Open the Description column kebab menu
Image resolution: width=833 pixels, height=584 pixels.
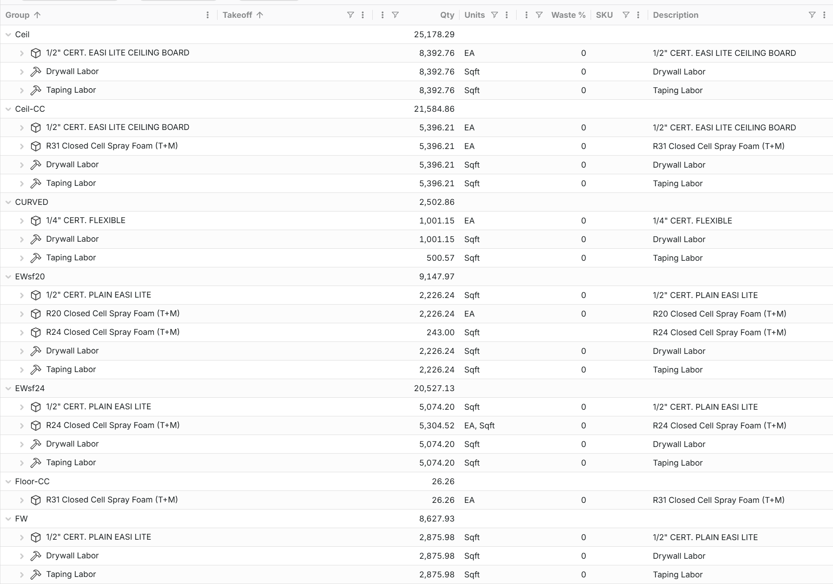click(x=824, y=15)
